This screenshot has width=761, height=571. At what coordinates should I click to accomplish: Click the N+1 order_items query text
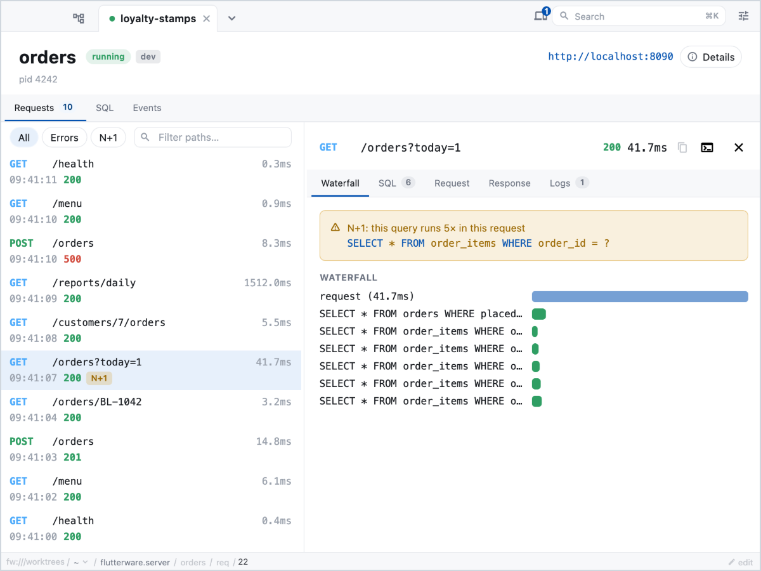478,243
